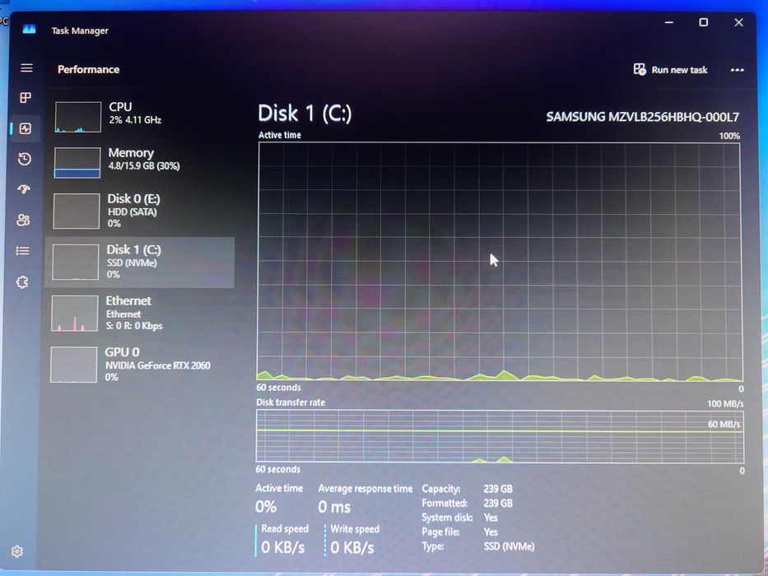The width and height of the screenshot is (768, 576).
Task: Click the Disk 1 (C:) heading
Action: (x=305, y=114)
